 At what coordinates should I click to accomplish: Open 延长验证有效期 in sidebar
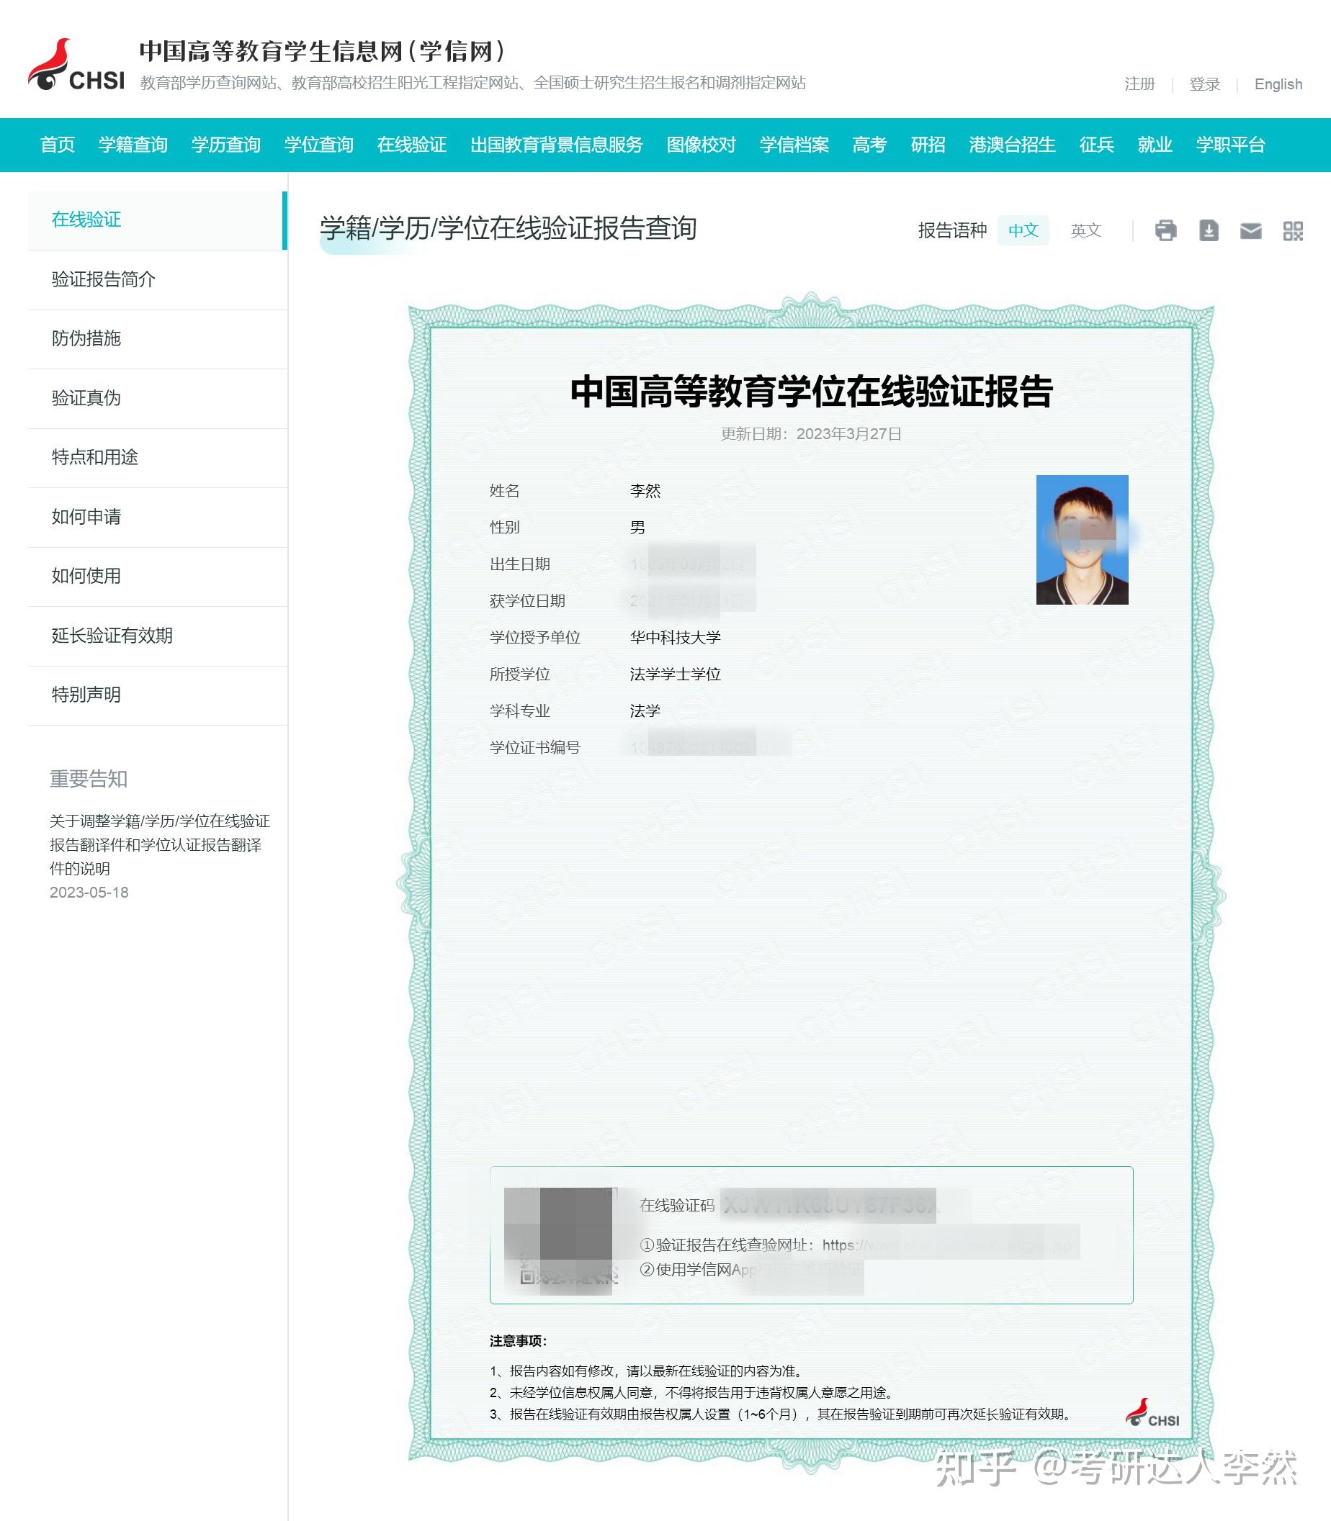click(x=157, y=636)
